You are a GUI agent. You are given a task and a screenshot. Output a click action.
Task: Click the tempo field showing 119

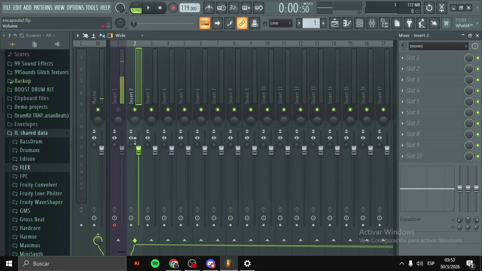(x=189, y=8)
